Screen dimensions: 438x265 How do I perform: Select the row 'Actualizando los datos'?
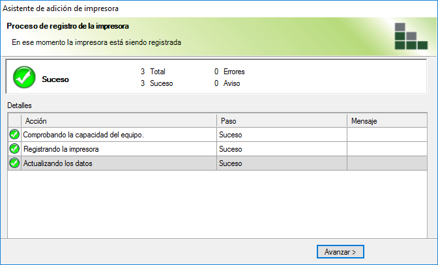[x=218, y=163]
